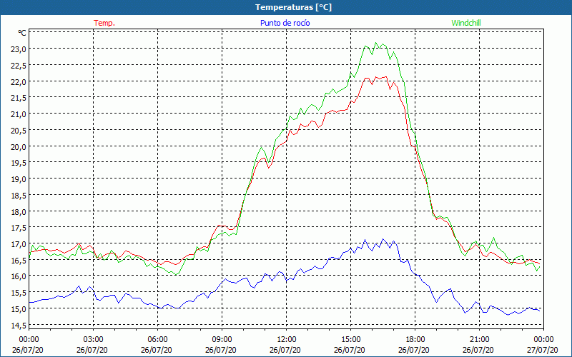Screen dimensions: 572x357
Task: Click the 16,5 y-axis value
Action: [x=19, y=260]
